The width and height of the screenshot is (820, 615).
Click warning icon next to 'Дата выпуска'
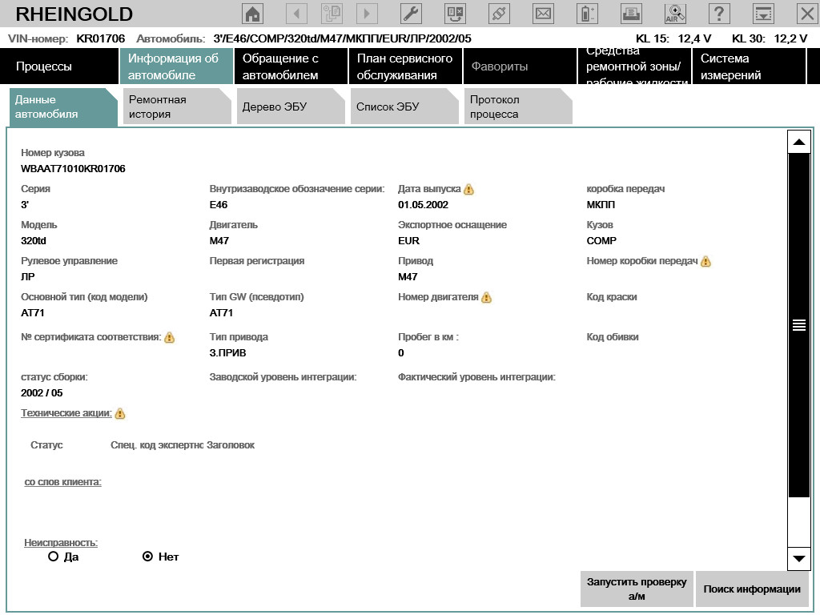click(x=469, y=190)
